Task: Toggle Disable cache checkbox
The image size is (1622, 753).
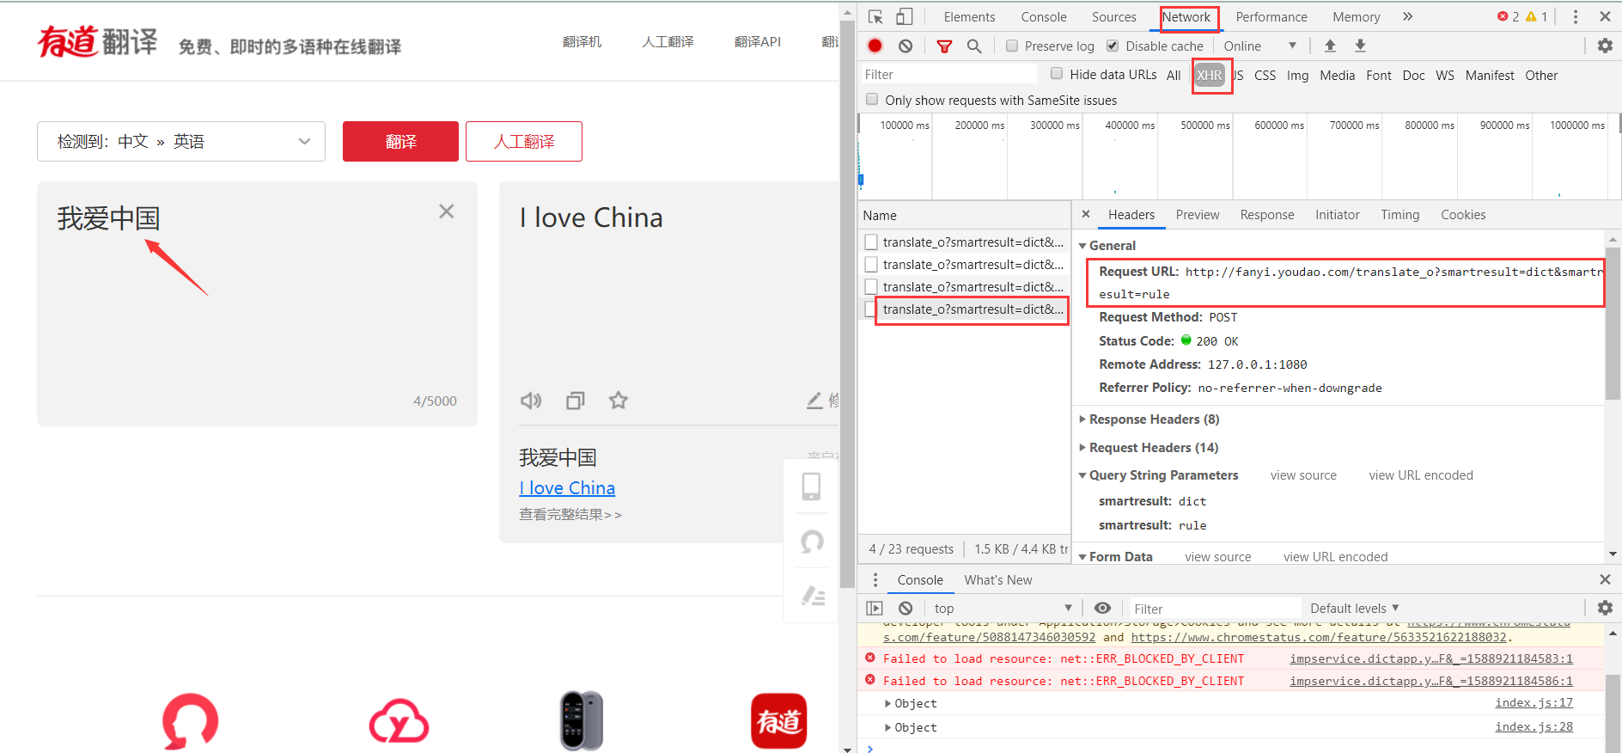Action: pos(1113,46)
